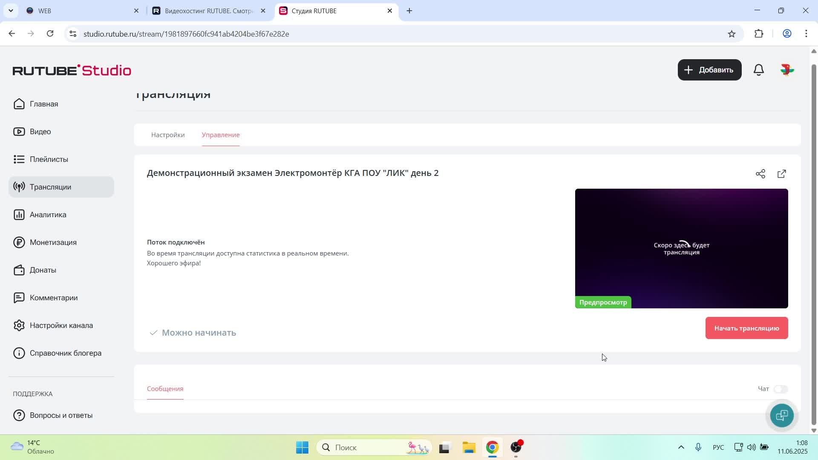The height and width of the screenshot is (460, 818).
Task: Open the notifications bell
Action: tap(759, 70)
